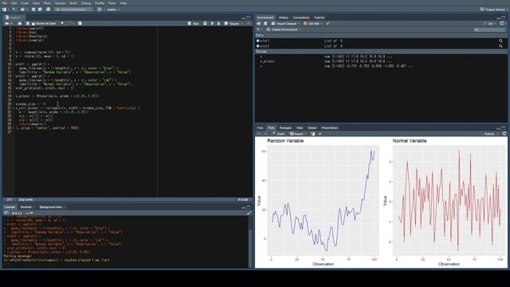Open the workspace panes layout dropdown
Viewport: 510px width, 287px height.
point(101,10)
